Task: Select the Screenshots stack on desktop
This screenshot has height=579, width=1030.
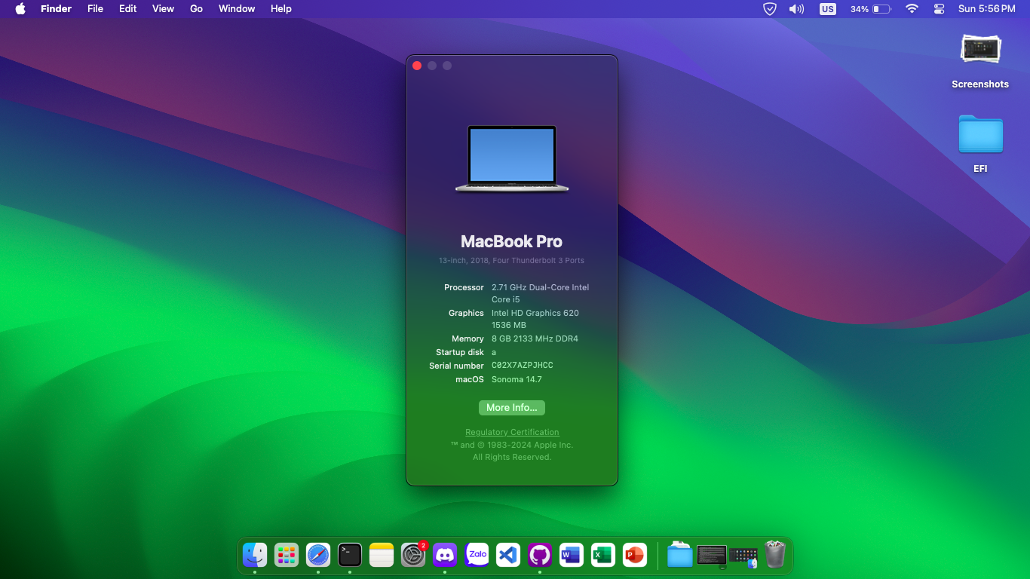Action: point(980,61)
